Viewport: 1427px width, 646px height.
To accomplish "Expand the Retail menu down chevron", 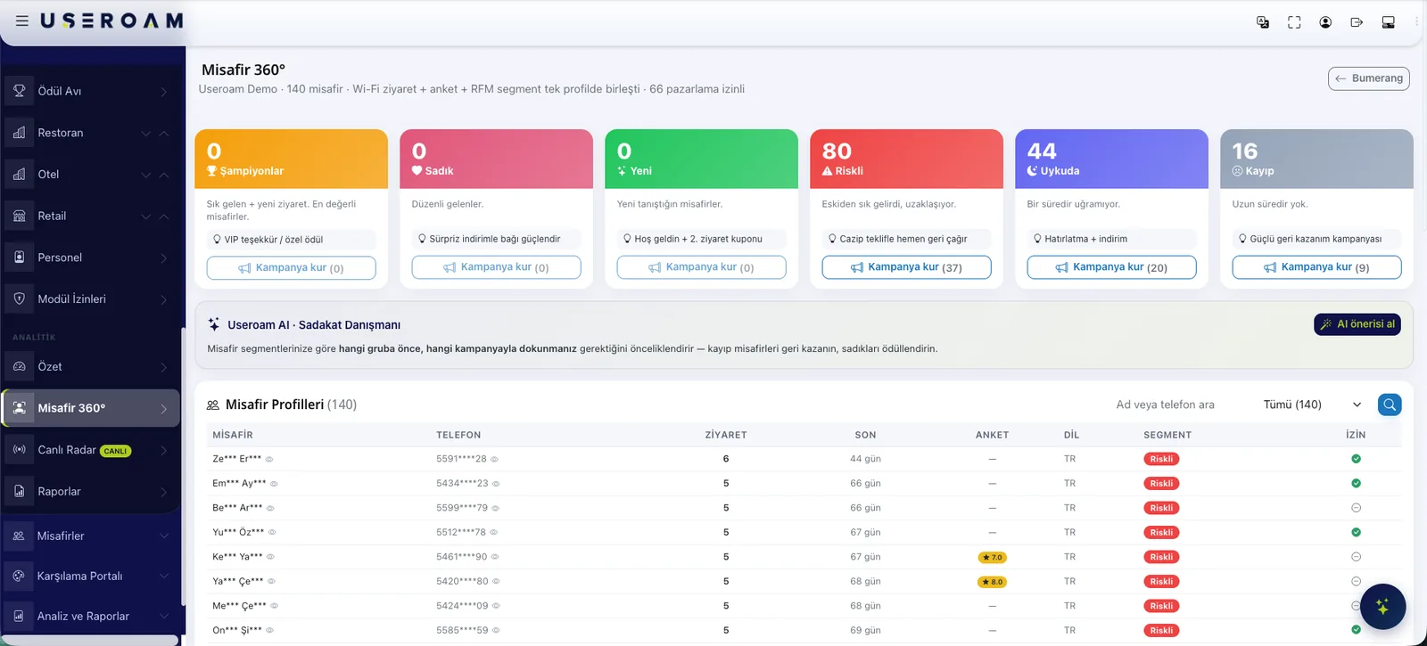I will (x=146, y=216).
